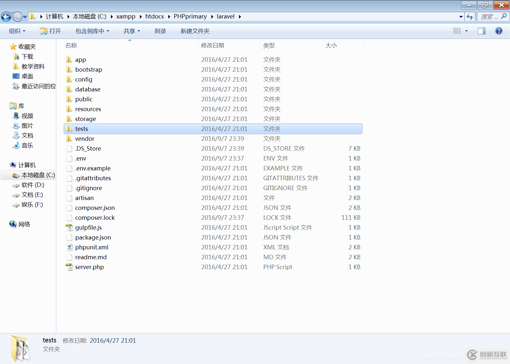Sort by the 修改日期 column header

coord(213,46)
